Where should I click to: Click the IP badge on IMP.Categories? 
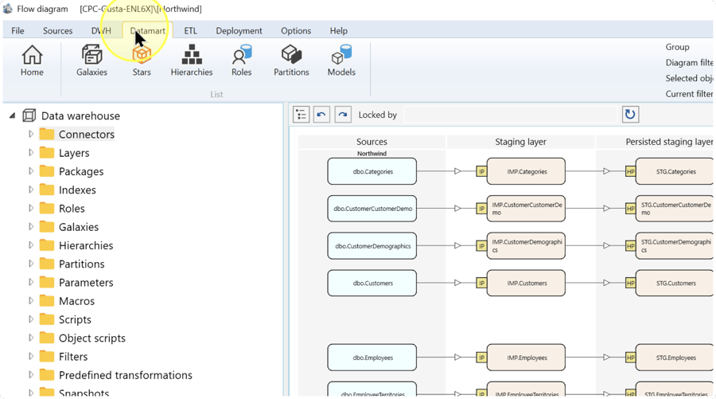click(x=481, y=171)
